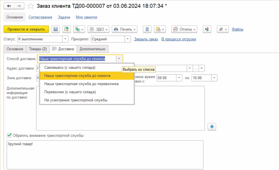Click the save diskette icon
Image resolution: width=279 pixels, height=170 pixels.
coord(56,29)
